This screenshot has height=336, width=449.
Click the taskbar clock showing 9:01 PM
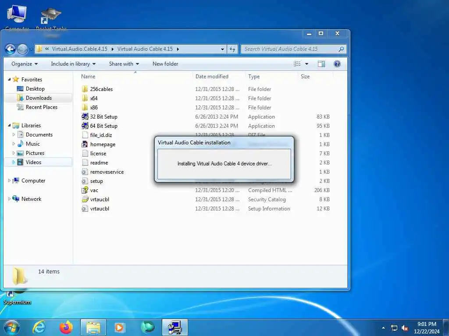click(x=427, y=328)
